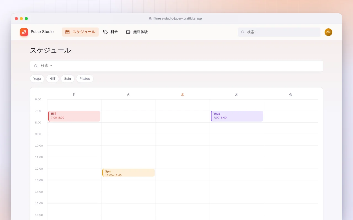Click the lock icon in the address bar
This screenshot has height=220, width=353.
point(150,19)
